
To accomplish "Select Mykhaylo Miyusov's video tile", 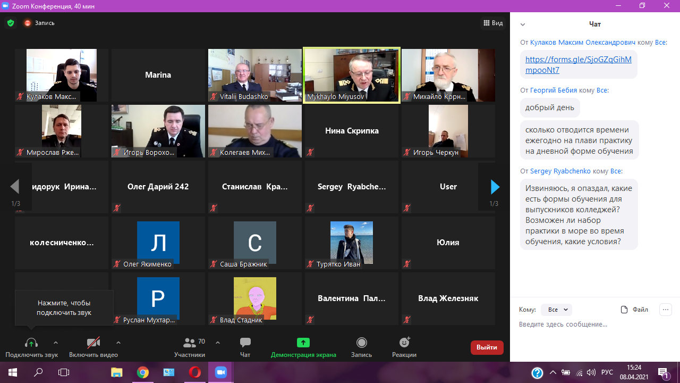I will click(352, 75).
